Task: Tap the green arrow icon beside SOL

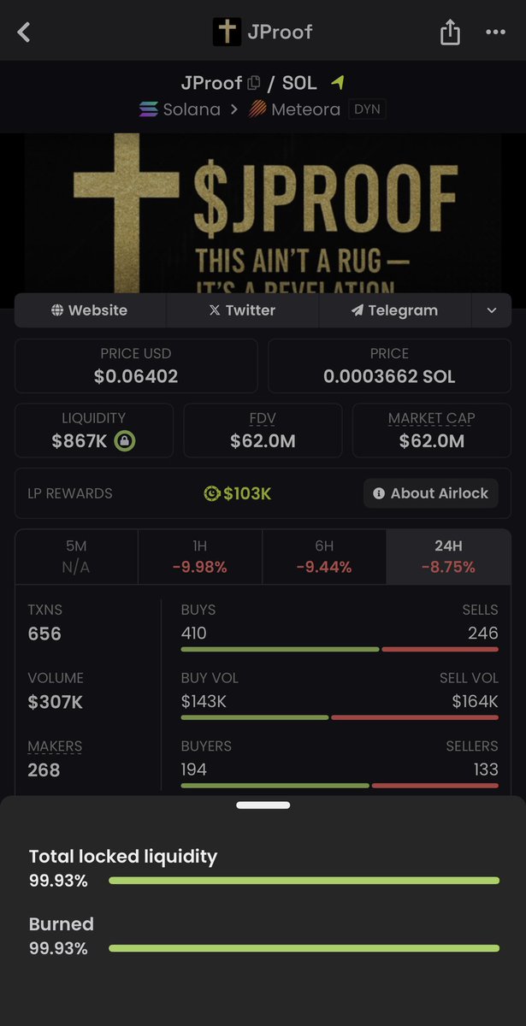Action: click(x=338, y=83)
